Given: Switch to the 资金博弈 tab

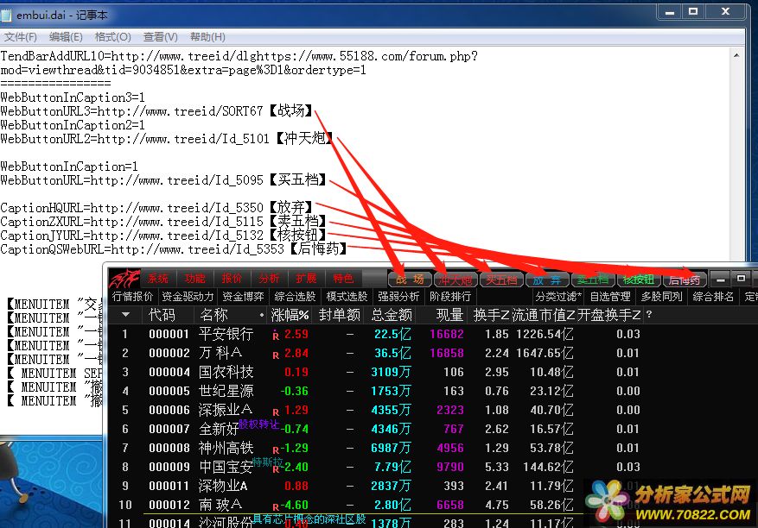Looking at the screenshot, I should pyautogui.click(x=243, y=296).
